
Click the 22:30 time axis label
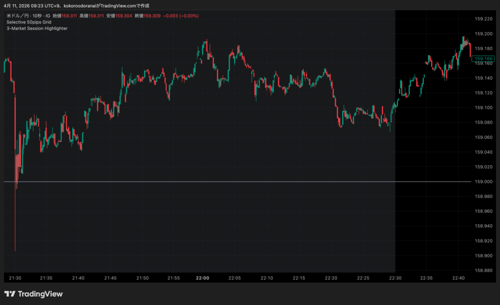395,278
